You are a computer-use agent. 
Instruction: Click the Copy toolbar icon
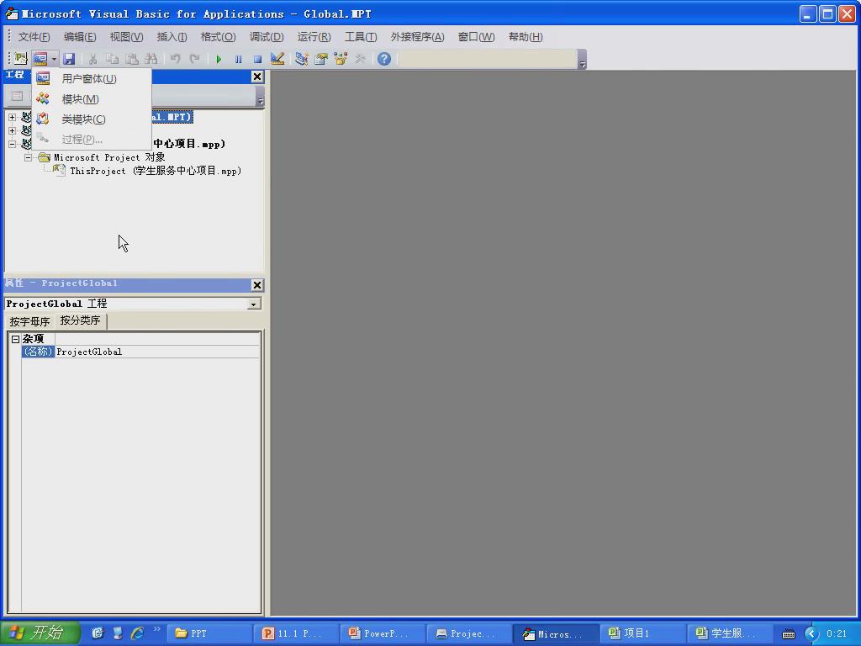(x=112, y=58)
